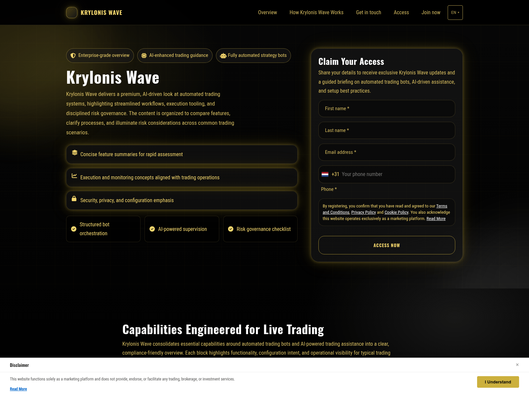Click the ACCESS NOW button

point(387,245)
